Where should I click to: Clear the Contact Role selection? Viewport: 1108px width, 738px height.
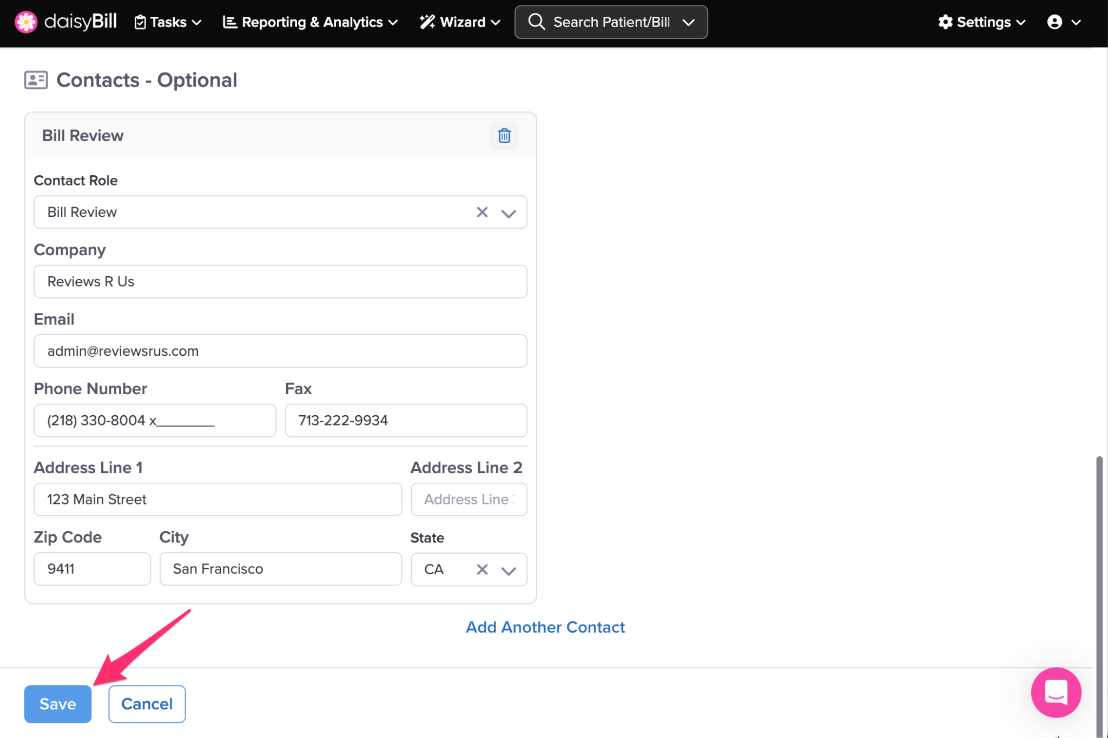(482, 212)
